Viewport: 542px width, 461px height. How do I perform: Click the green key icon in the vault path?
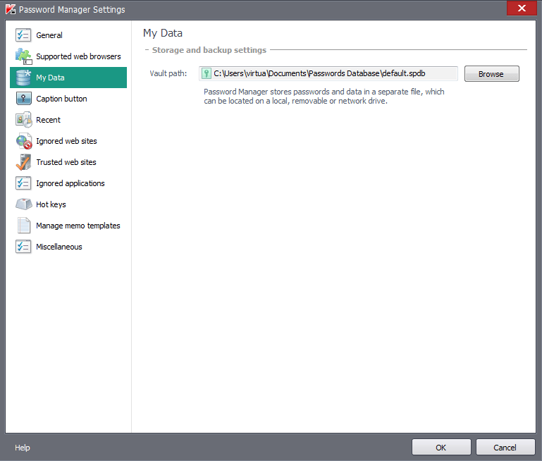click(207, 73)
